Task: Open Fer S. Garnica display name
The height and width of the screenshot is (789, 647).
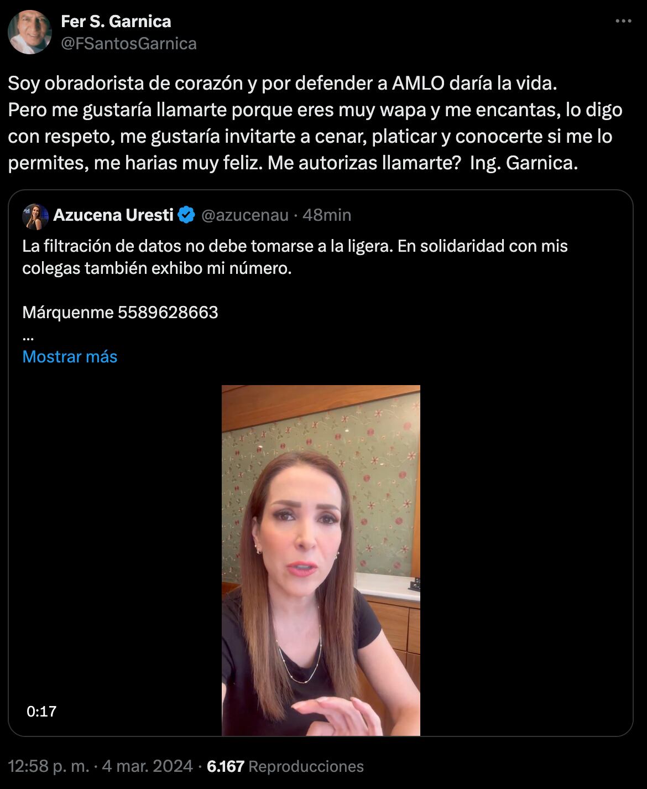Action: [x=116, y=21]
